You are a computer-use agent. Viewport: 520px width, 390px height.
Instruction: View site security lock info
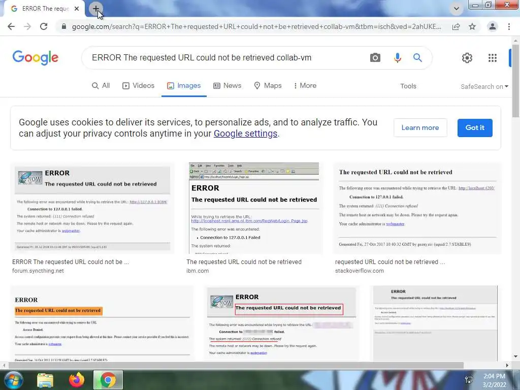click(x=63, y=26)
